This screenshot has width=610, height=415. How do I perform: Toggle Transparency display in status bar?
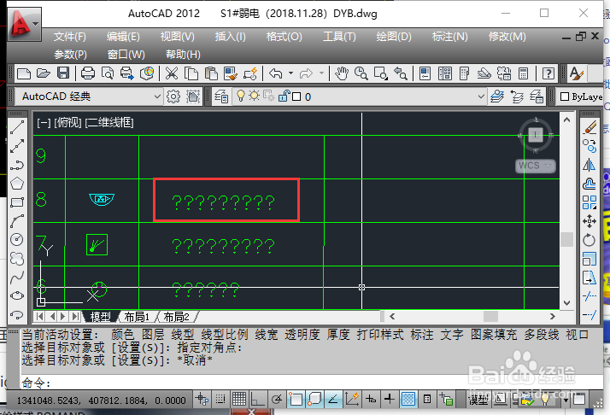pyautogui.click(x=408, y=399)
